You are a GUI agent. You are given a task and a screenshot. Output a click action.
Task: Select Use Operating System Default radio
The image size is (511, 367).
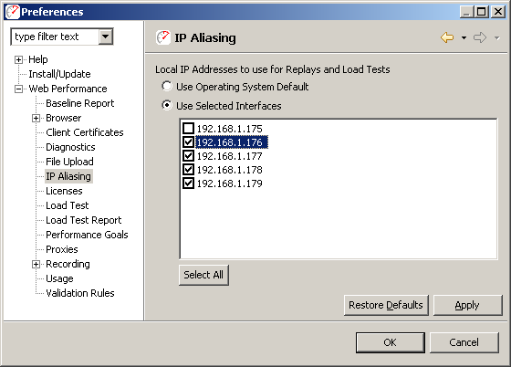pos(167,87)
